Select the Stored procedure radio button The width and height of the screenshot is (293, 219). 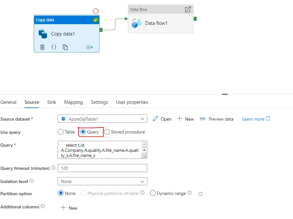(x=107, y=132)
